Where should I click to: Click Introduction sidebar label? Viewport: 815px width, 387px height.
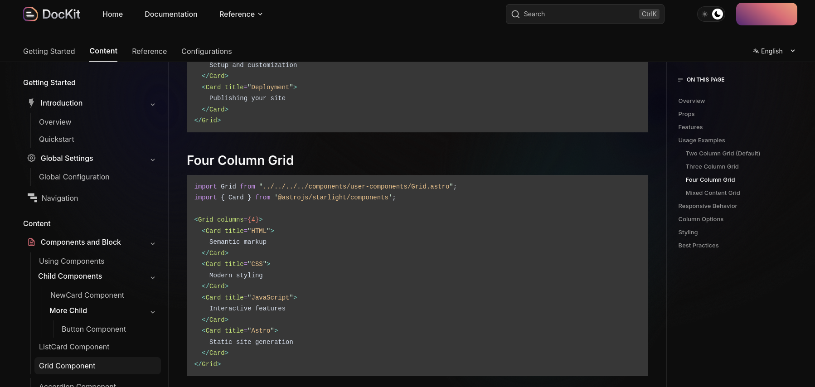[61, 103]
